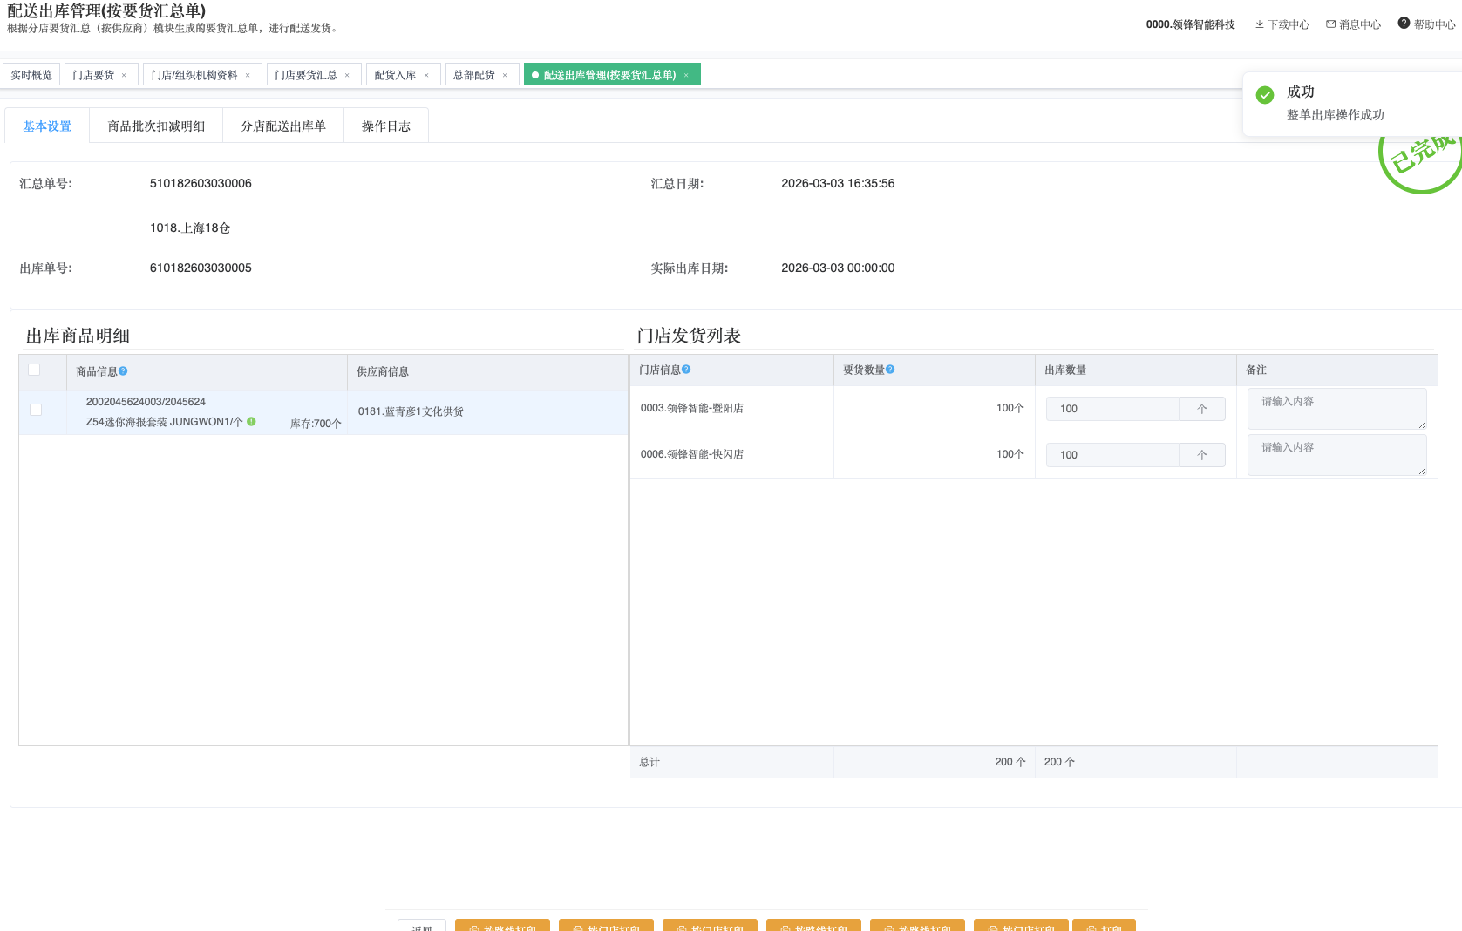Click 备注 textarea for 0003.领锋智能-暨阳店
This screenshot has height=931, width=1462.
pyautogui.click(x=1336, y=409)
